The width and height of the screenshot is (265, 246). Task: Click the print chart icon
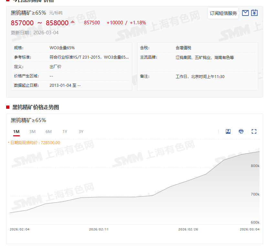pos(241,131)
